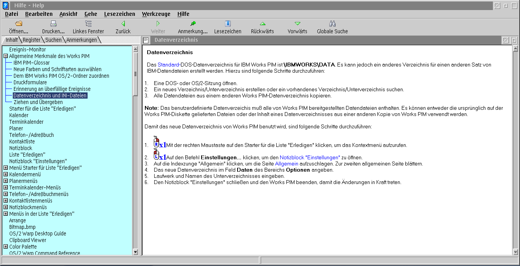Screen dimensions: 520x266
Task: Open the Lesezeichen bookmark icon
Action: click(228, 24)
